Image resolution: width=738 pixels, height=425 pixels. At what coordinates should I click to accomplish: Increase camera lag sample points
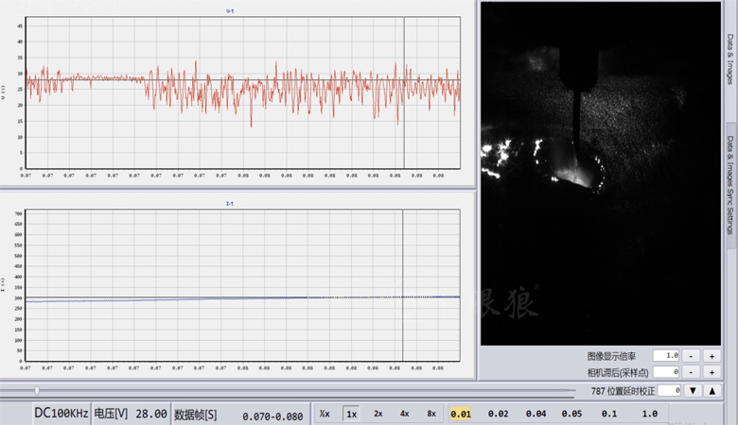tap(712, 372)
